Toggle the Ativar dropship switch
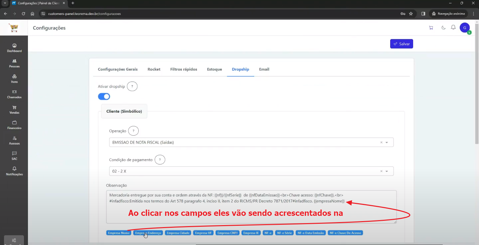 click(x=104, y=96)
